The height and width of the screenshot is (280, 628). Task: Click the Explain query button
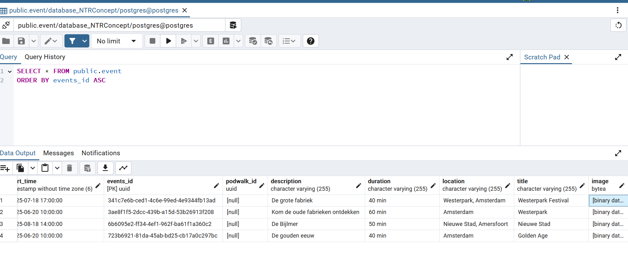pos(211,41)
